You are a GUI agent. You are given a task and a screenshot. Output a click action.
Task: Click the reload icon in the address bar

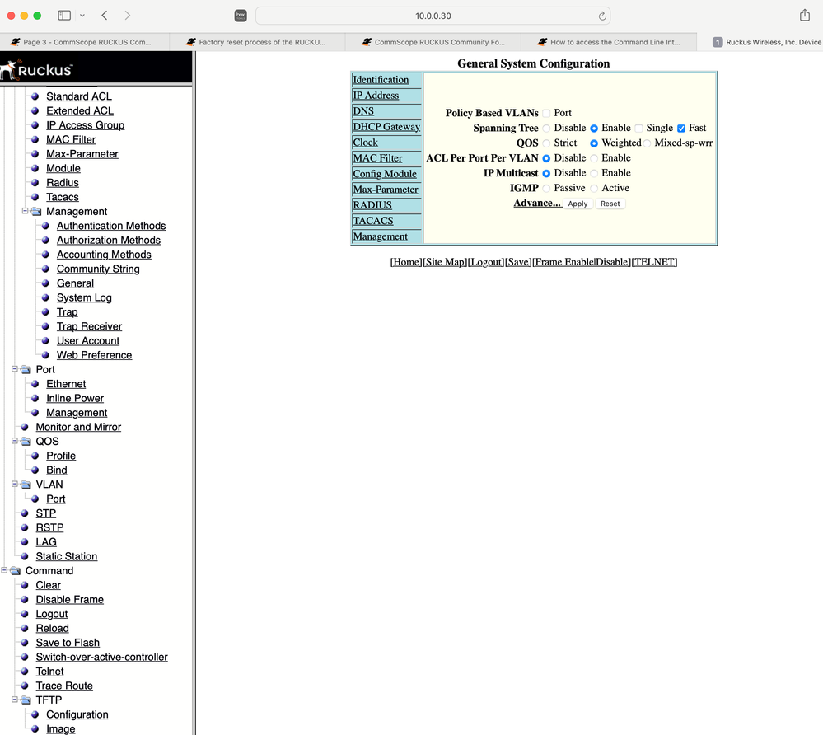pyautogui.click(x=602, y=15)
